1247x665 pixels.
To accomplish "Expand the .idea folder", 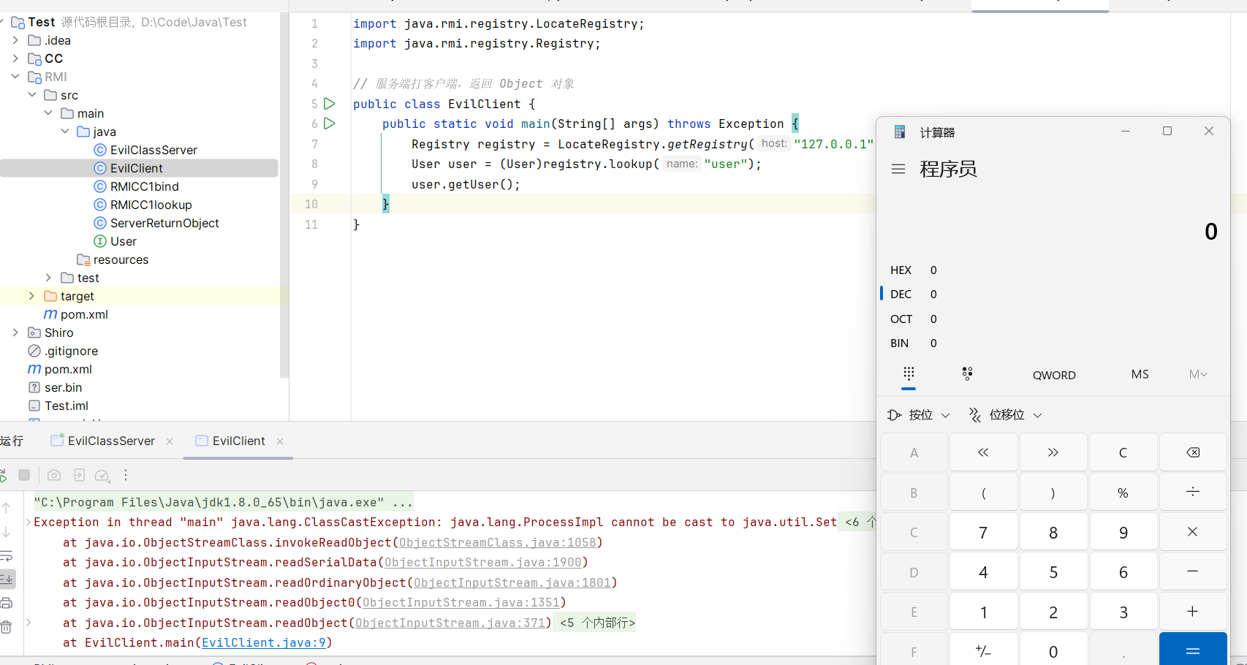I will pyautogui.click(x=15, y=40).
